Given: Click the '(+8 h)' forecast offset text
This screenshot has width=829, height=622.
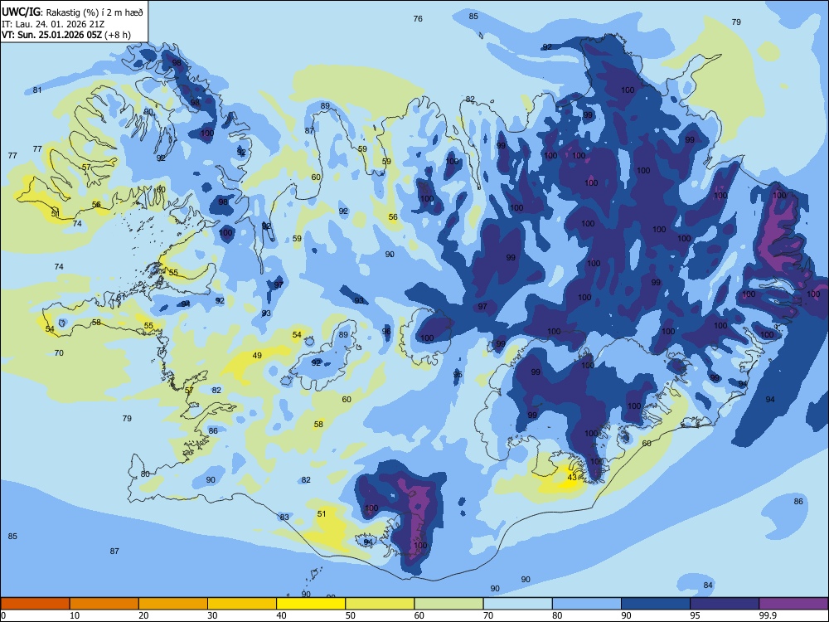Looking at the screenshot, I should coord(118,35).
